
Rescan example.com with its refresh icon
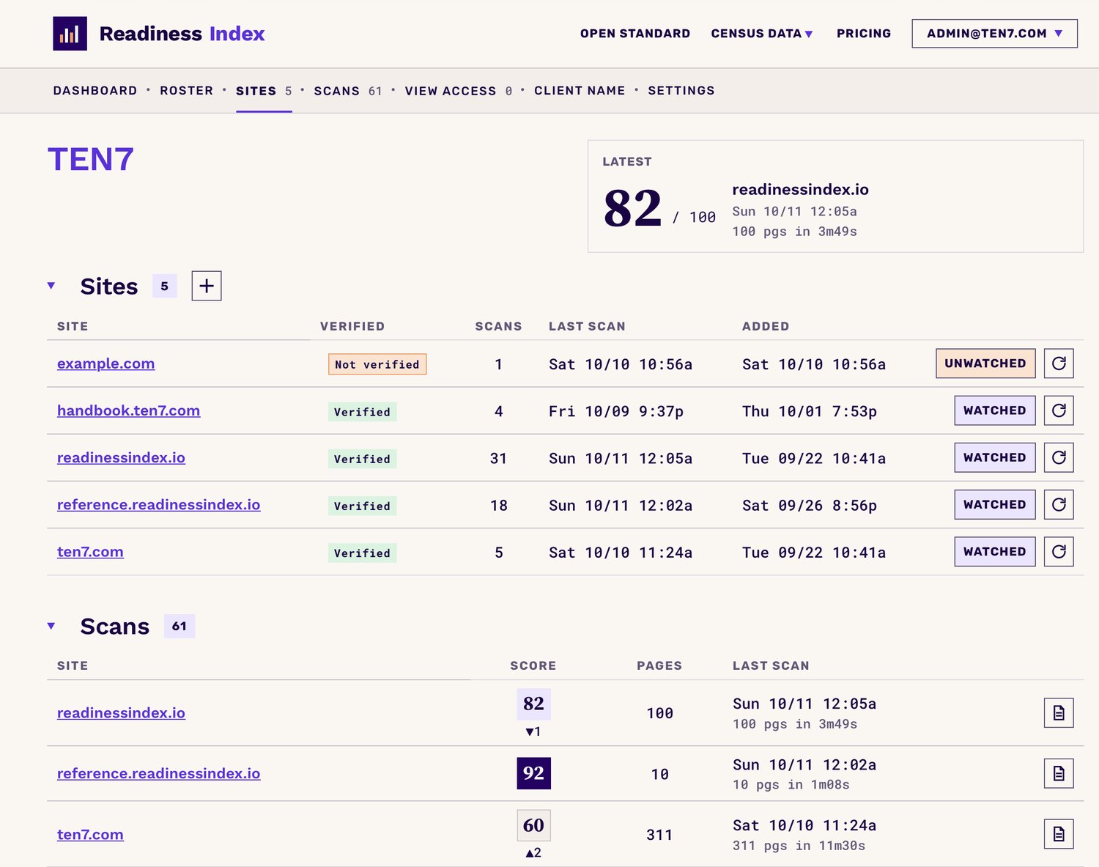coord(1059,364)
